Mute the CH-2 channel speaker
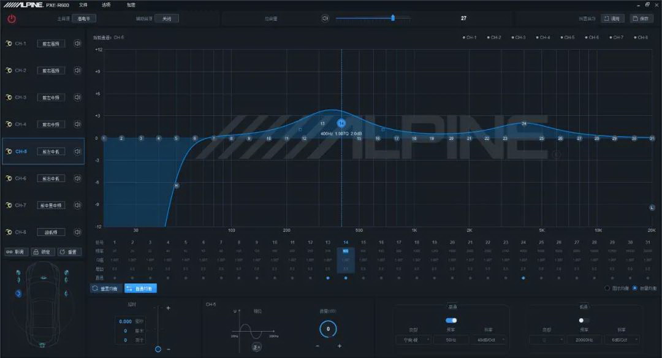 coord(77,70)
